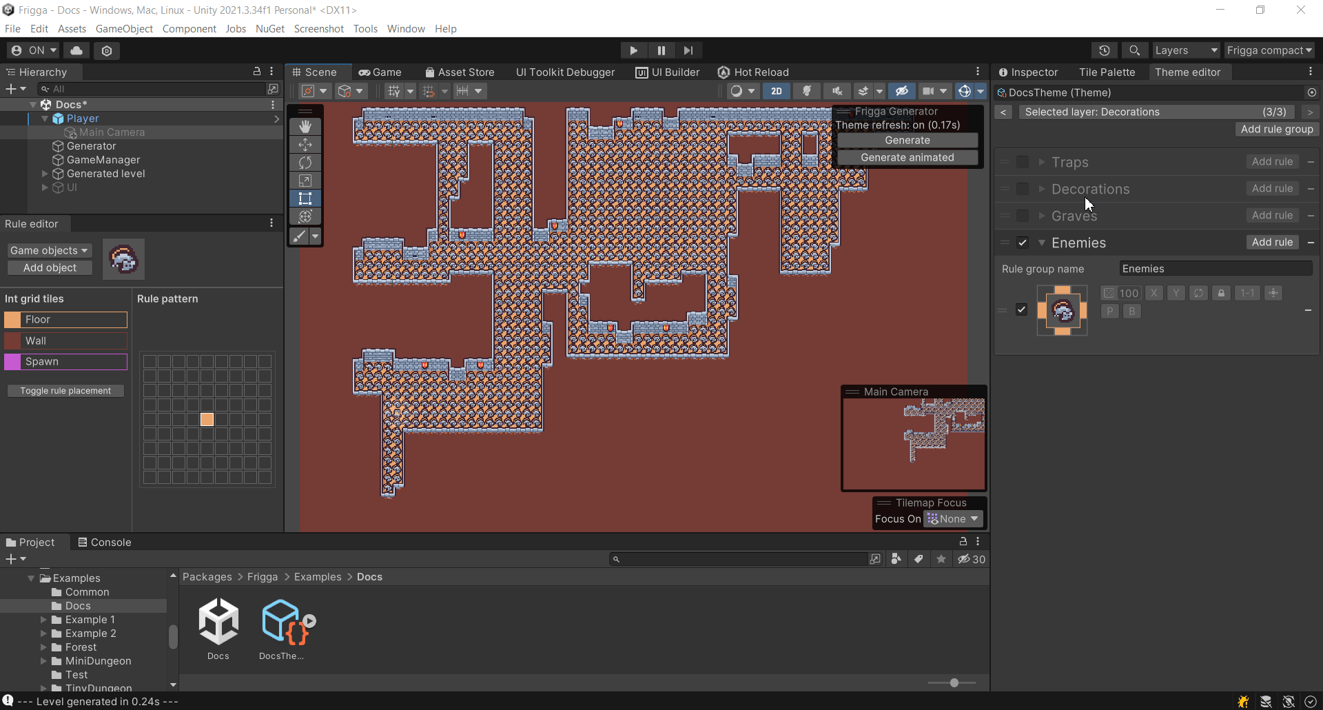1323x710 pixels.
Task: Select the Scale tool in the scene
Action: [x=305, y=181]
